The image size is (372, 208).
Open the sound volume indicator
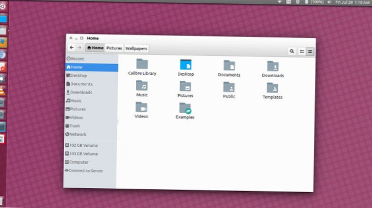[x=329, y=2]
